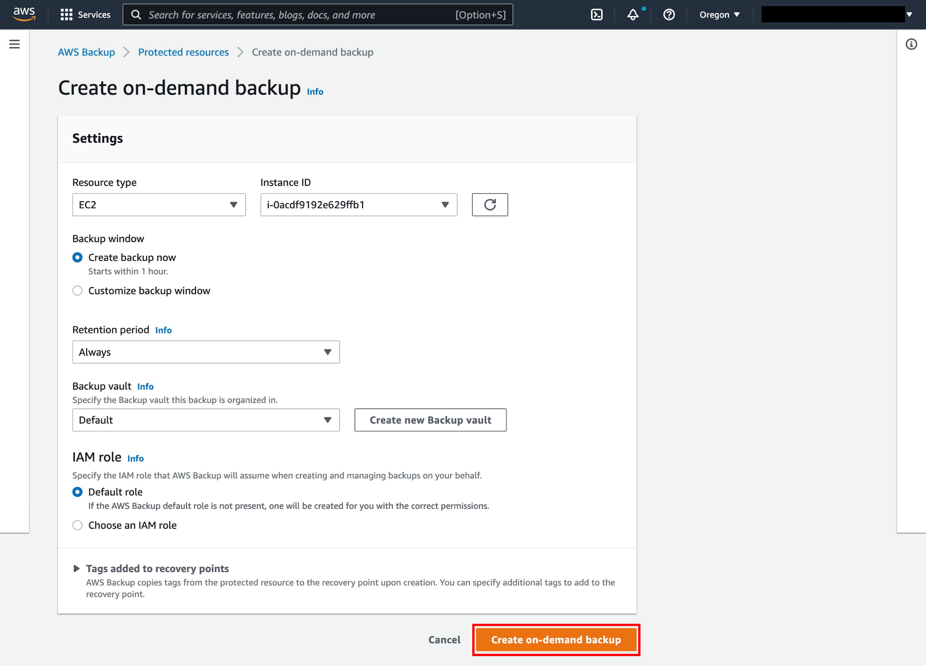This screenshot has height=670, width=926.
Task: Focus the search magnifier icon
Action: [136, 15]
